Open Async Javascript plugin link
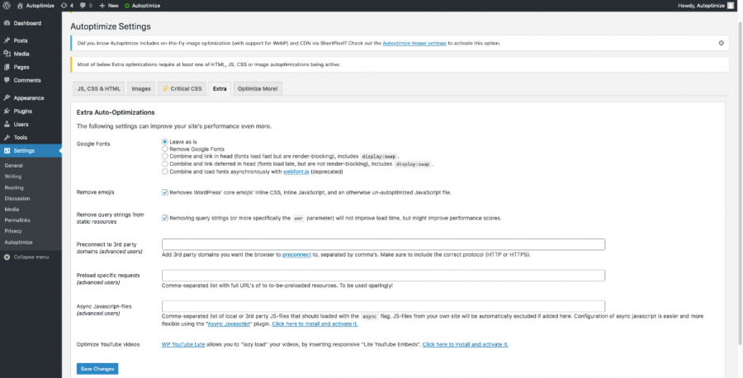 point(229,324)
